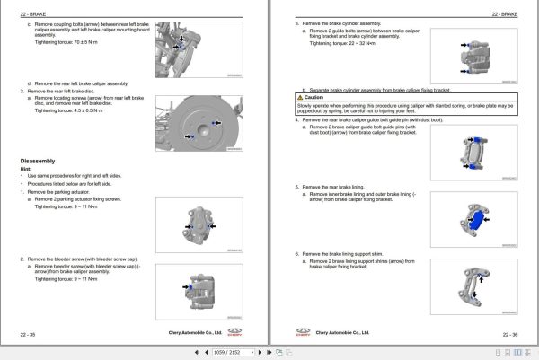The height and width of the screenshot is (360, 539).
Task: Switch to single page layout
Action: click(x=498, y=353)
